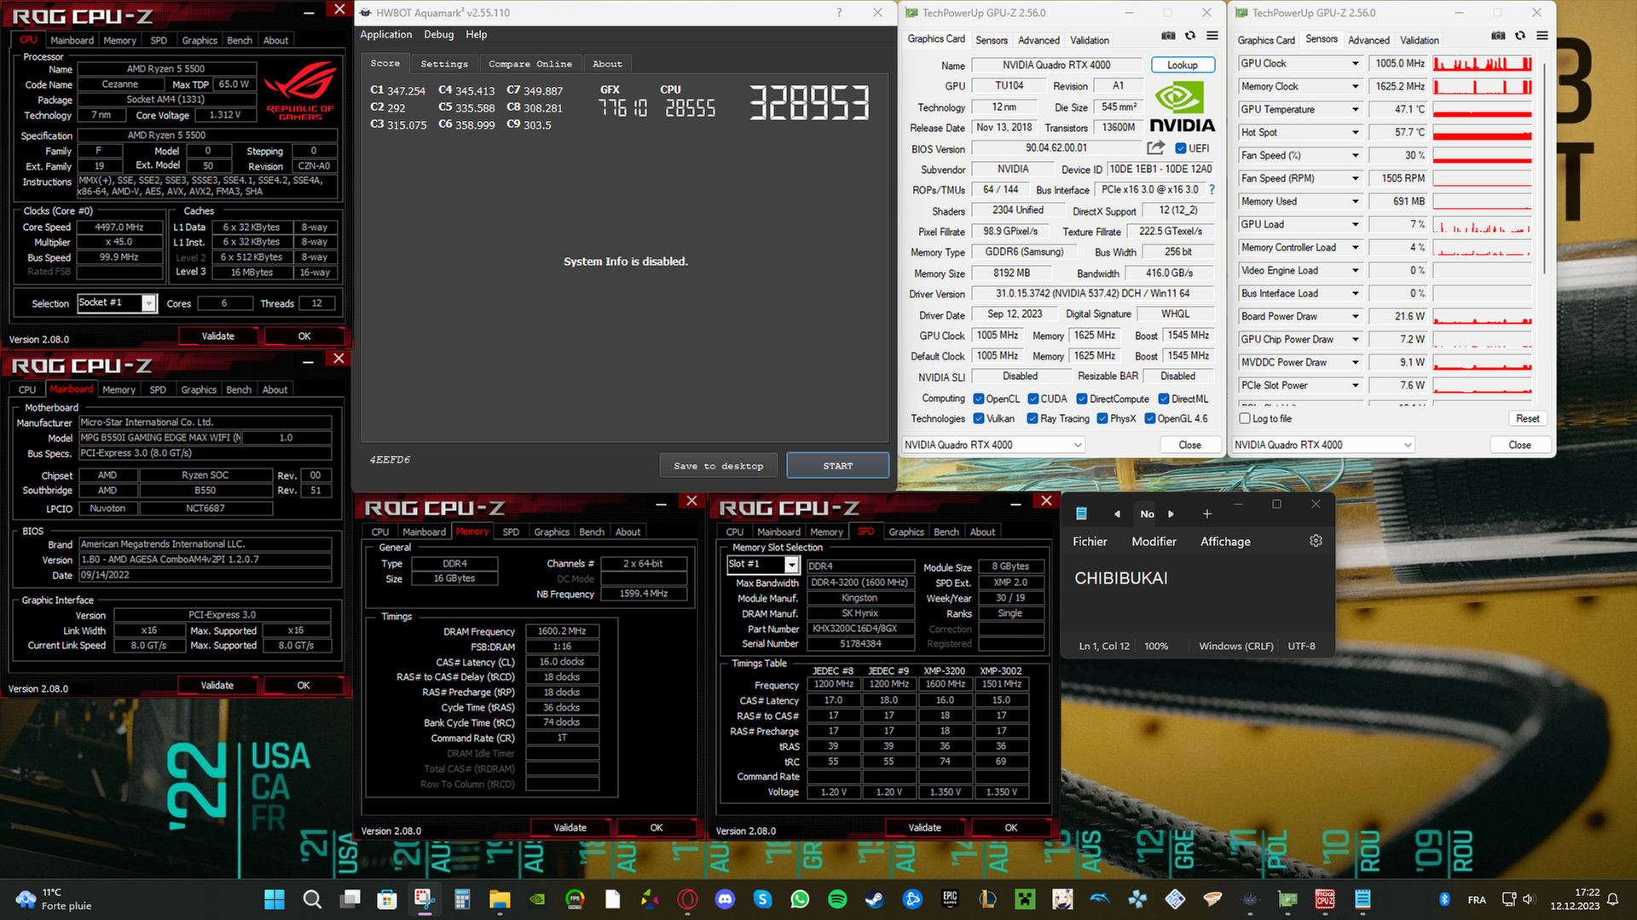Screen dimensions: 1637x920
Task: Click the START button in Aquamark
Action: pos(838,466)
